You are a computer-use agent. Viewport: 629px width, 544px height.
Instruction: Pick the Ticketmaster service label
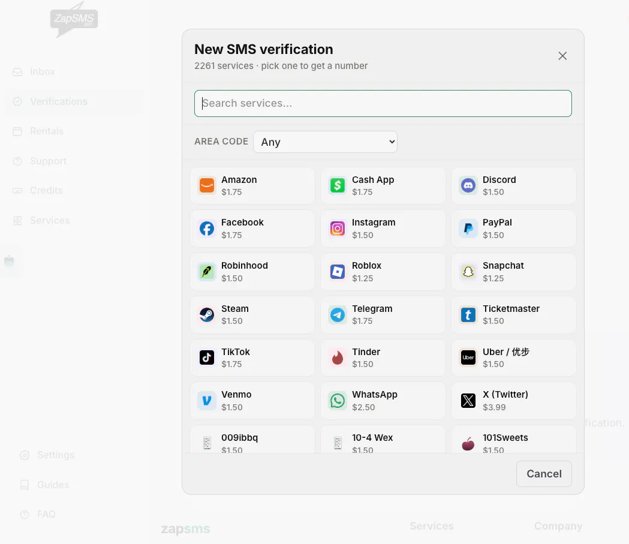click(511, 308)
